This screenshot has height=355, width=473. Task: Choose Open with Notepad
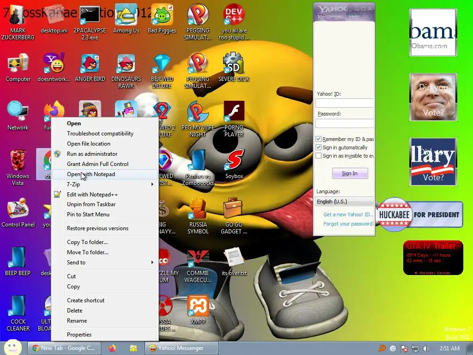(105, 174)
